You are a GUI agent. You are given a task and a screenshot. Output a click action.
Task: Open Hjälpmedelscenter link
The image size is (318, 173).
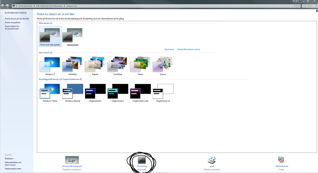tap(13, 169)
